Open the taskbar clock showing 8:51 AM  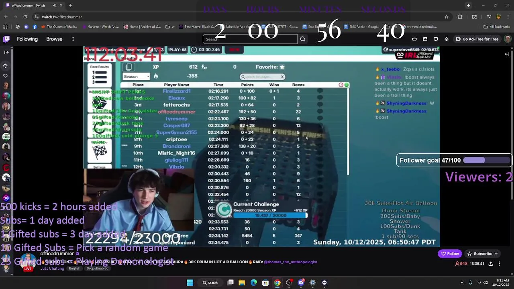pyautogui.click(x=500, y=283)
